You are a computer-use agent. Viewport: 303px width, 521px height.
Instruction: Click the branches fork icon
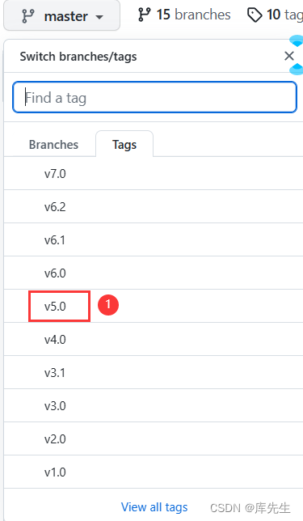145,15
